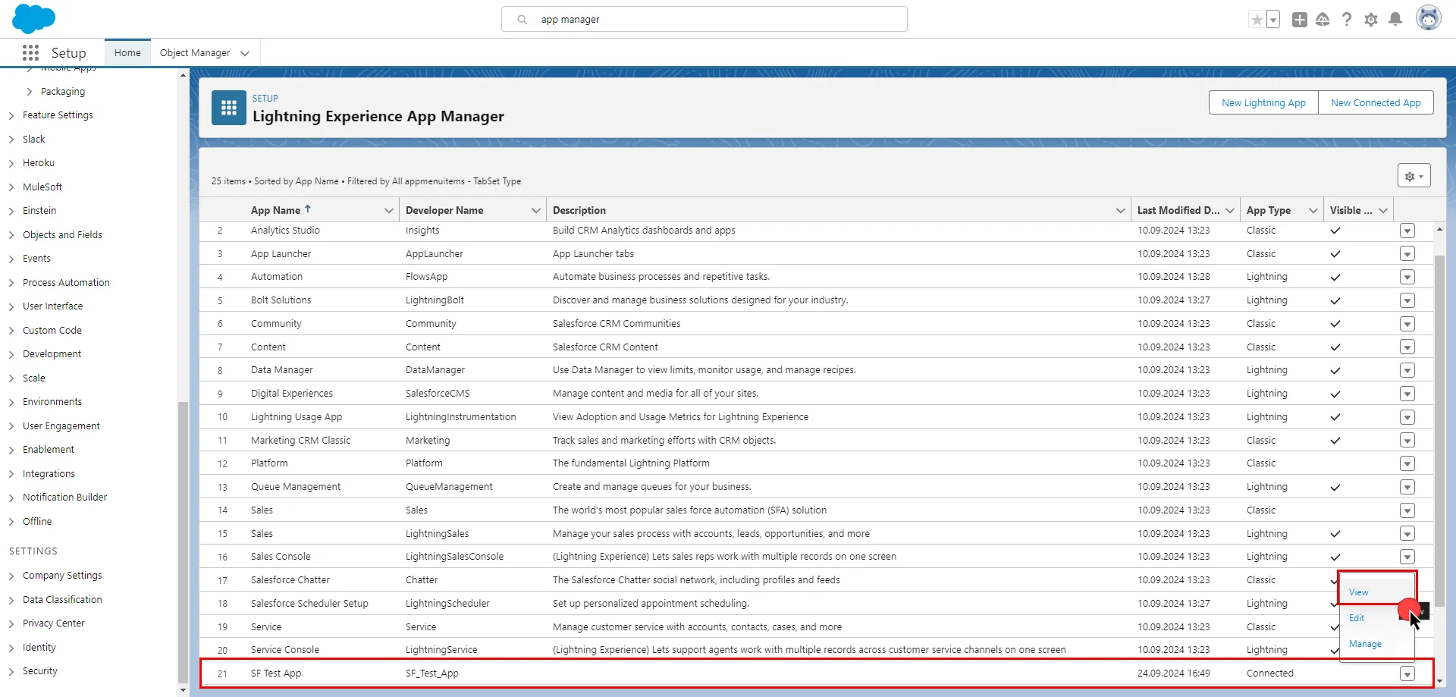
Task: Open the favorites list dropdown arrow
Action: coord(1273,20)
